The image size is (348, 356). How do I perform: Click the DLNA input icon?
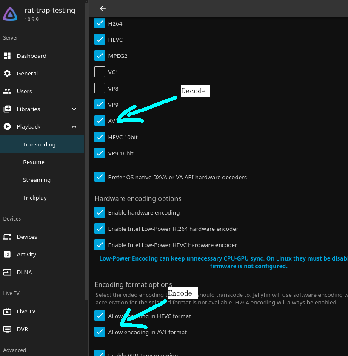coord(7,272)
